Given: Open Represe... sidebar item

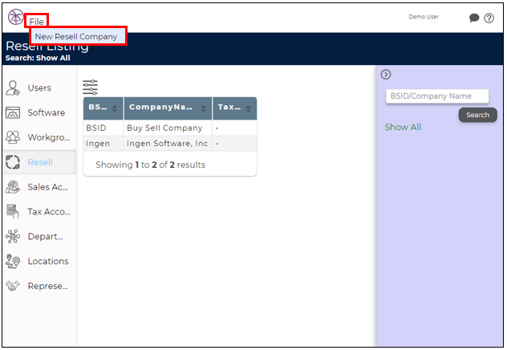Looking at the screenshot, I should pos(48,286).
